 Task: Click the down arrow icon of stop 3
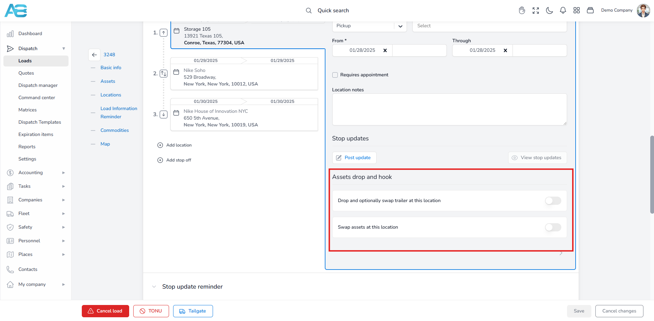tap(164, 114)
